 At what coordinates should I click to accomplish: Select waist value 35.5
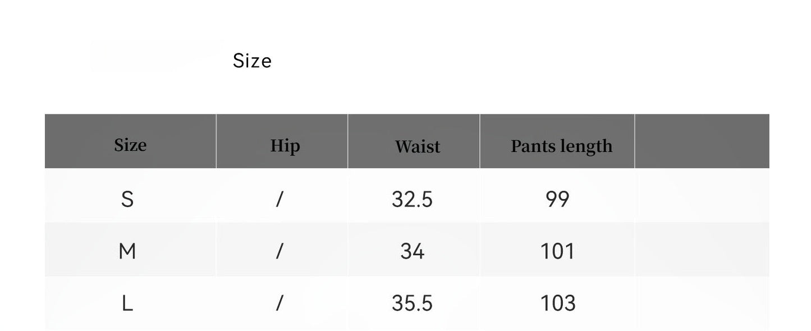(x=413, y=304)
